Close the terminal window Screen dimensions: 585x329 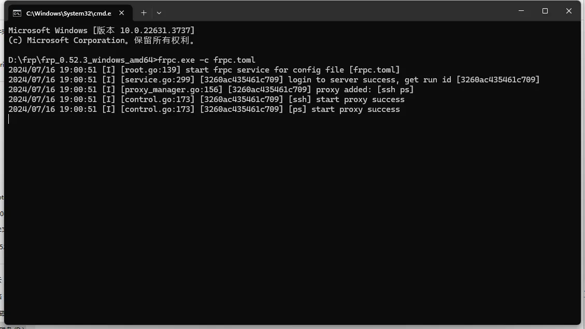(x=568, y=11)
